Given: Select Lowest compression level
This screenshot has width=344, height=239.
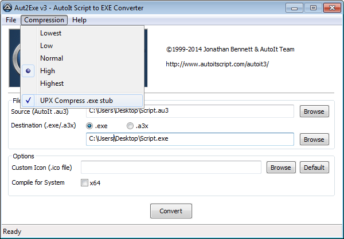Looking at the screenshot, I should pos(82,33).
